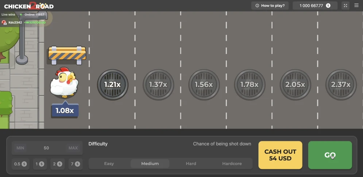The image size is (363, 177).
Task: Choose the 7 dollar quick bet
Action: [75, 164]
